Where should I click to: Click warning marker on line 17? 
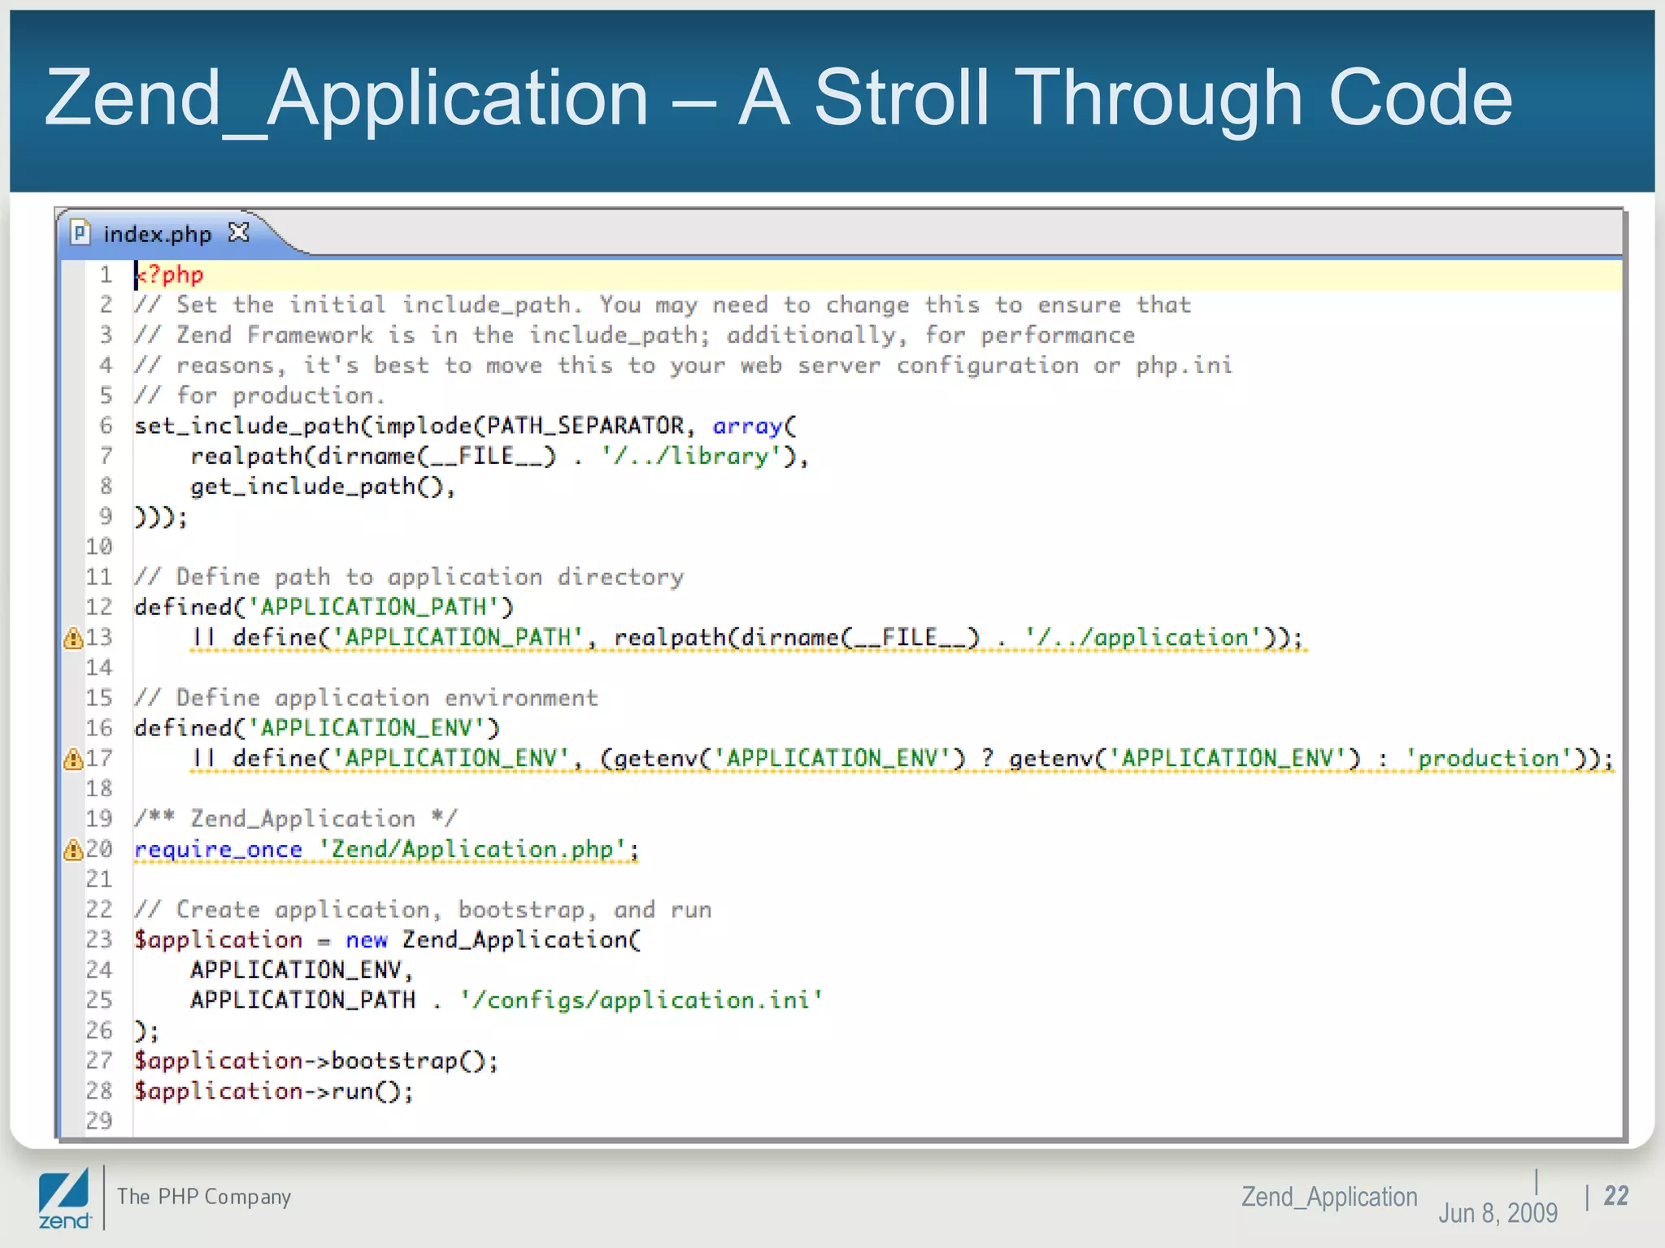point(73,759)
